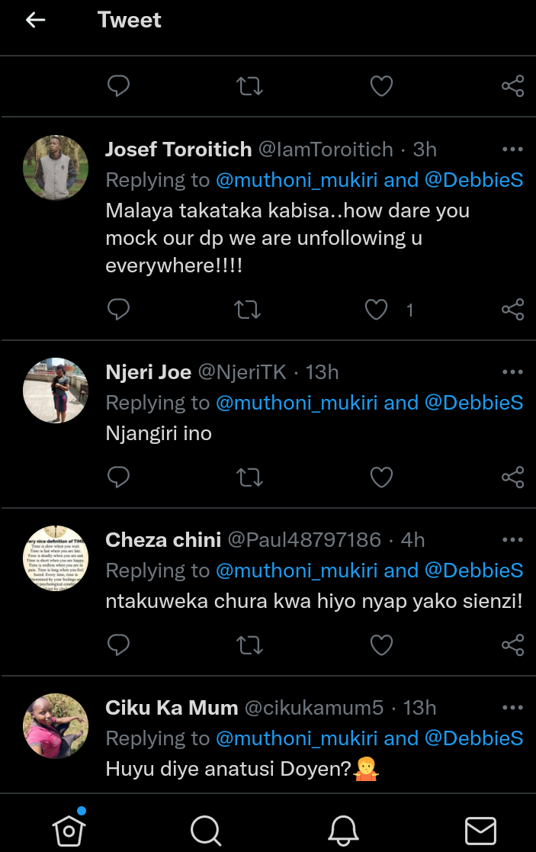Open Notifications bell tab
Screen dimensions: 536x852
click(x=343, y=830)
